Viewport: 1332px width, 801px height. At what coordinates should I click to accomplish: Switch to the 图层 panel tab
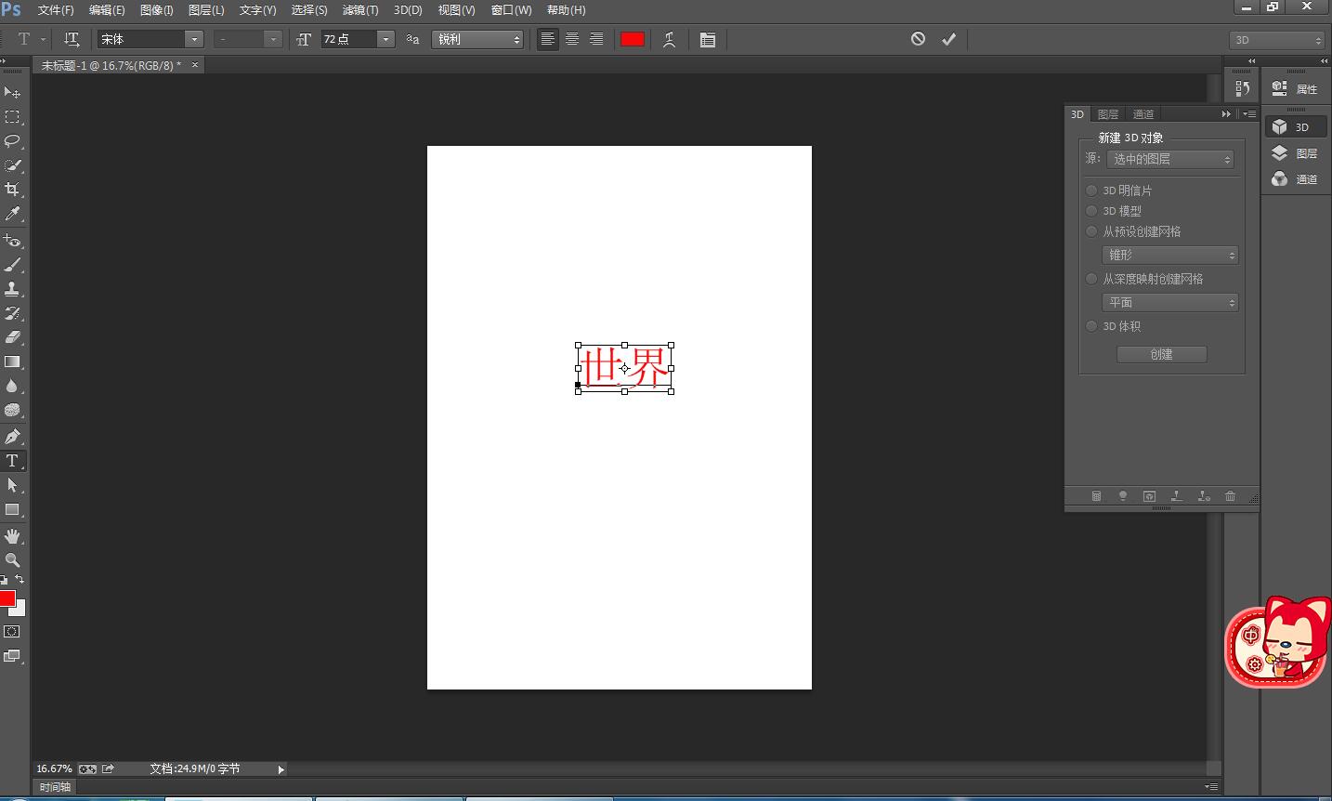click(x=1107, y=114)
